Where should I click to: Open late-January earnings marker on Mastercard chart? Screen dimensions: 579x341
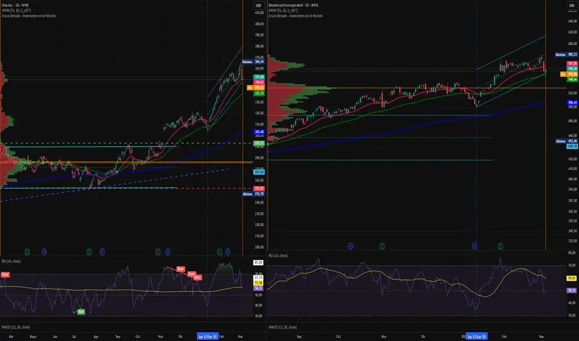(500, 246)
